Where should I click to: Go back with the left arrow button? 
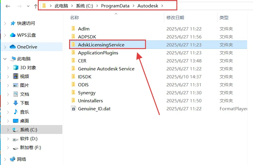click(8, 6)
